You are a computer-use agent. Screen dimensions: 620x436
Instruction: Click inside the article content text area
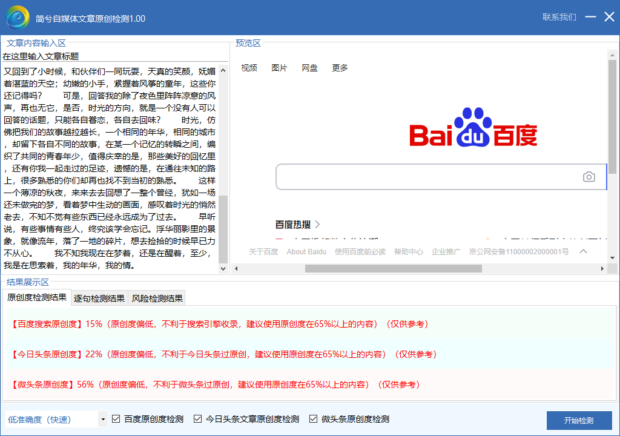tap(110, 168)
